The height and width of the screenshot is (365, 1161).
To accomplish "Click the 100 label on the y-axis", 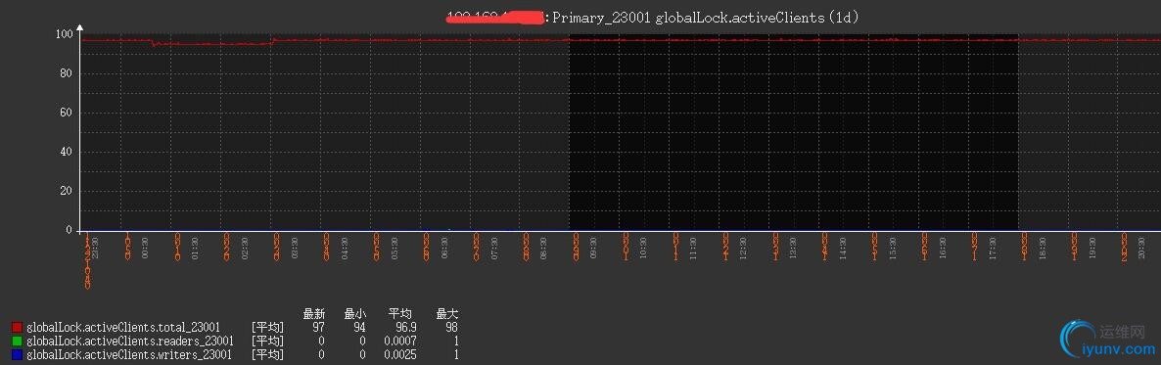I will 64,34.
